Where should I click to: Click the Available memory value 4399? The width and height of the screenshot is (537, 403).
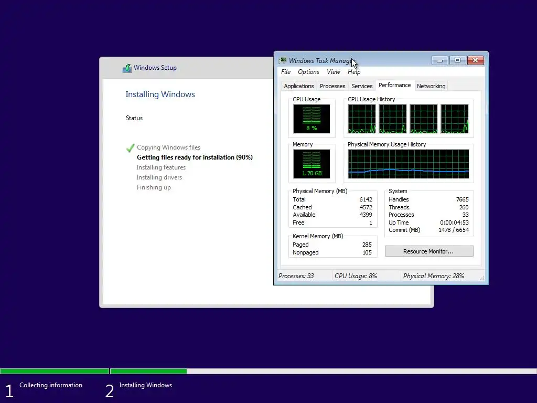(366, 215)
